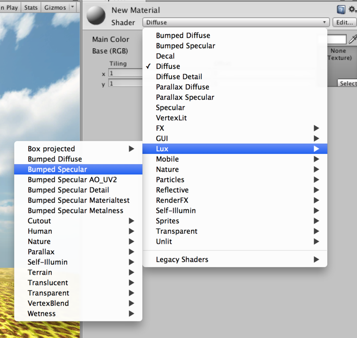The width and height of the screenshot is (357, 338).
Task: Expand Translucent in the Lux submenu
Action: pyautogui.click(x=78, y=283)
